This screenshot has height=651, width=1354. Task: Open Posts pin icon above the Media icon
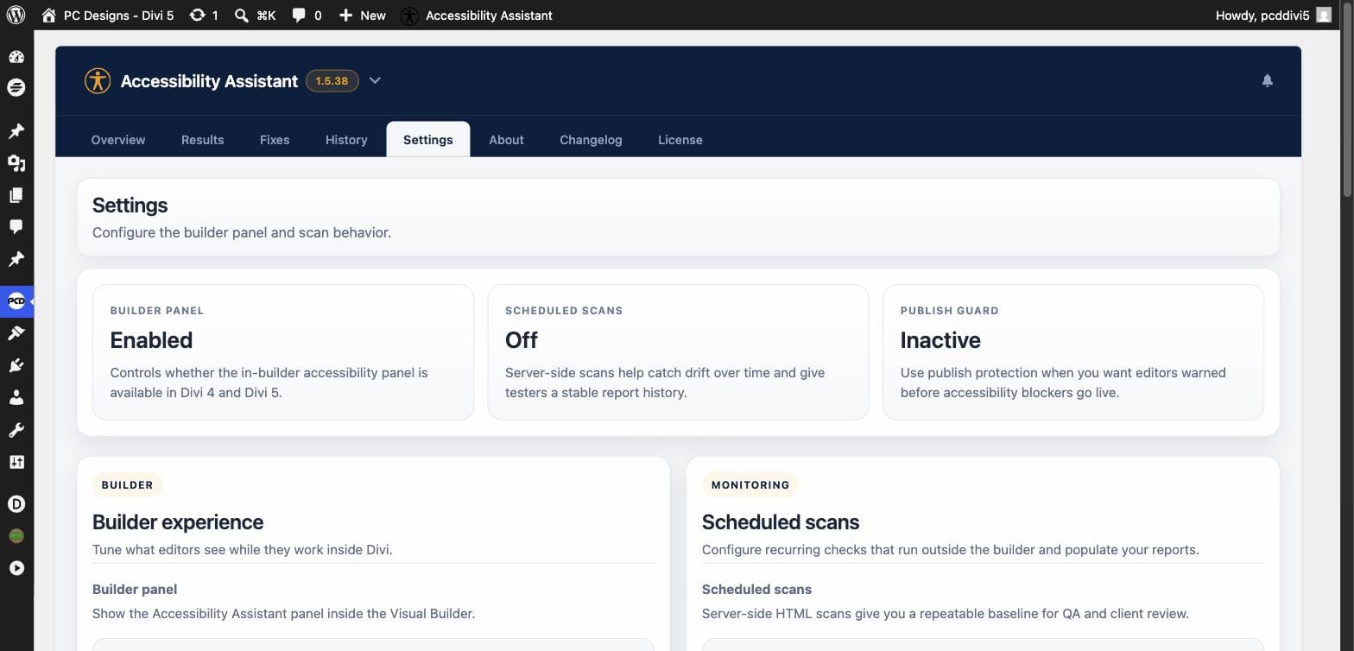coord(16,130)
